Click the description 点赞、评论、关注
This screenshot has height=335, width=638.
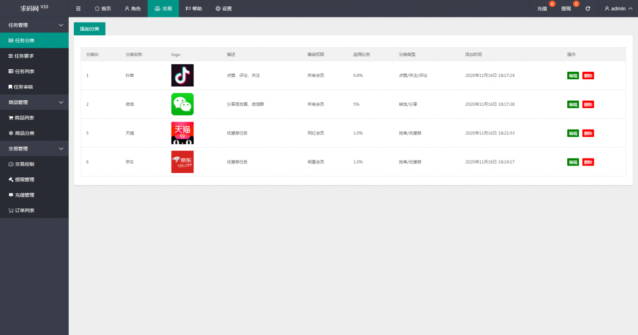tap(243, 75)
